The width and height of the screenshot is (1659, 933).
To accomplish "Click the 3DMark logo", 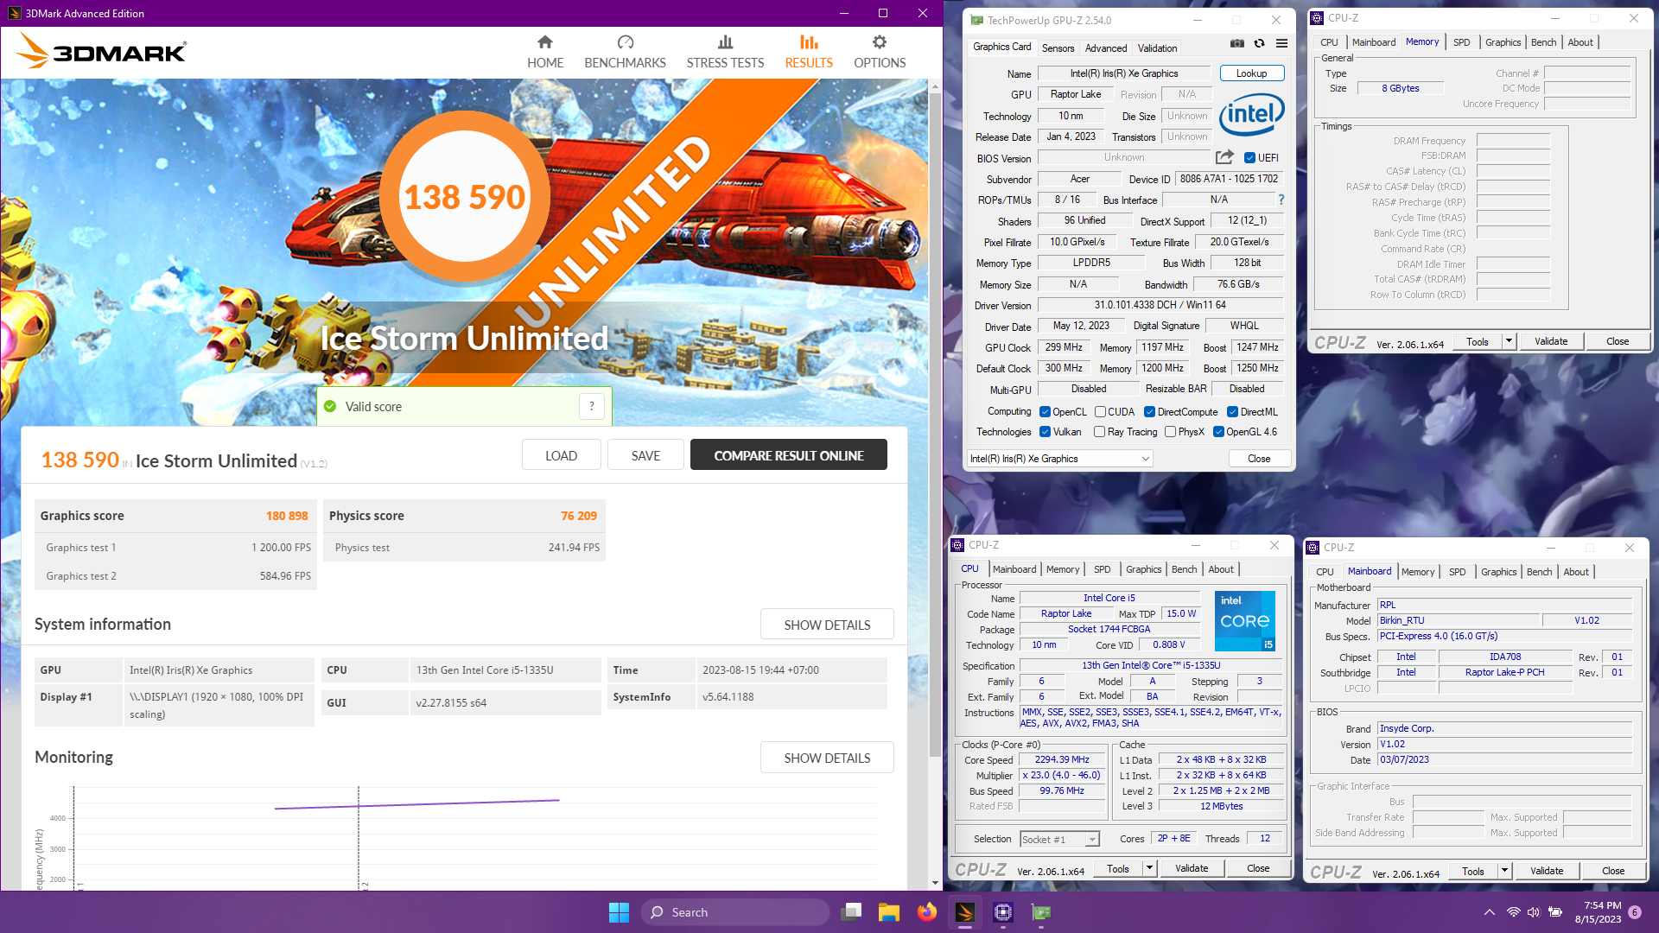I will [x=101, y=51].
